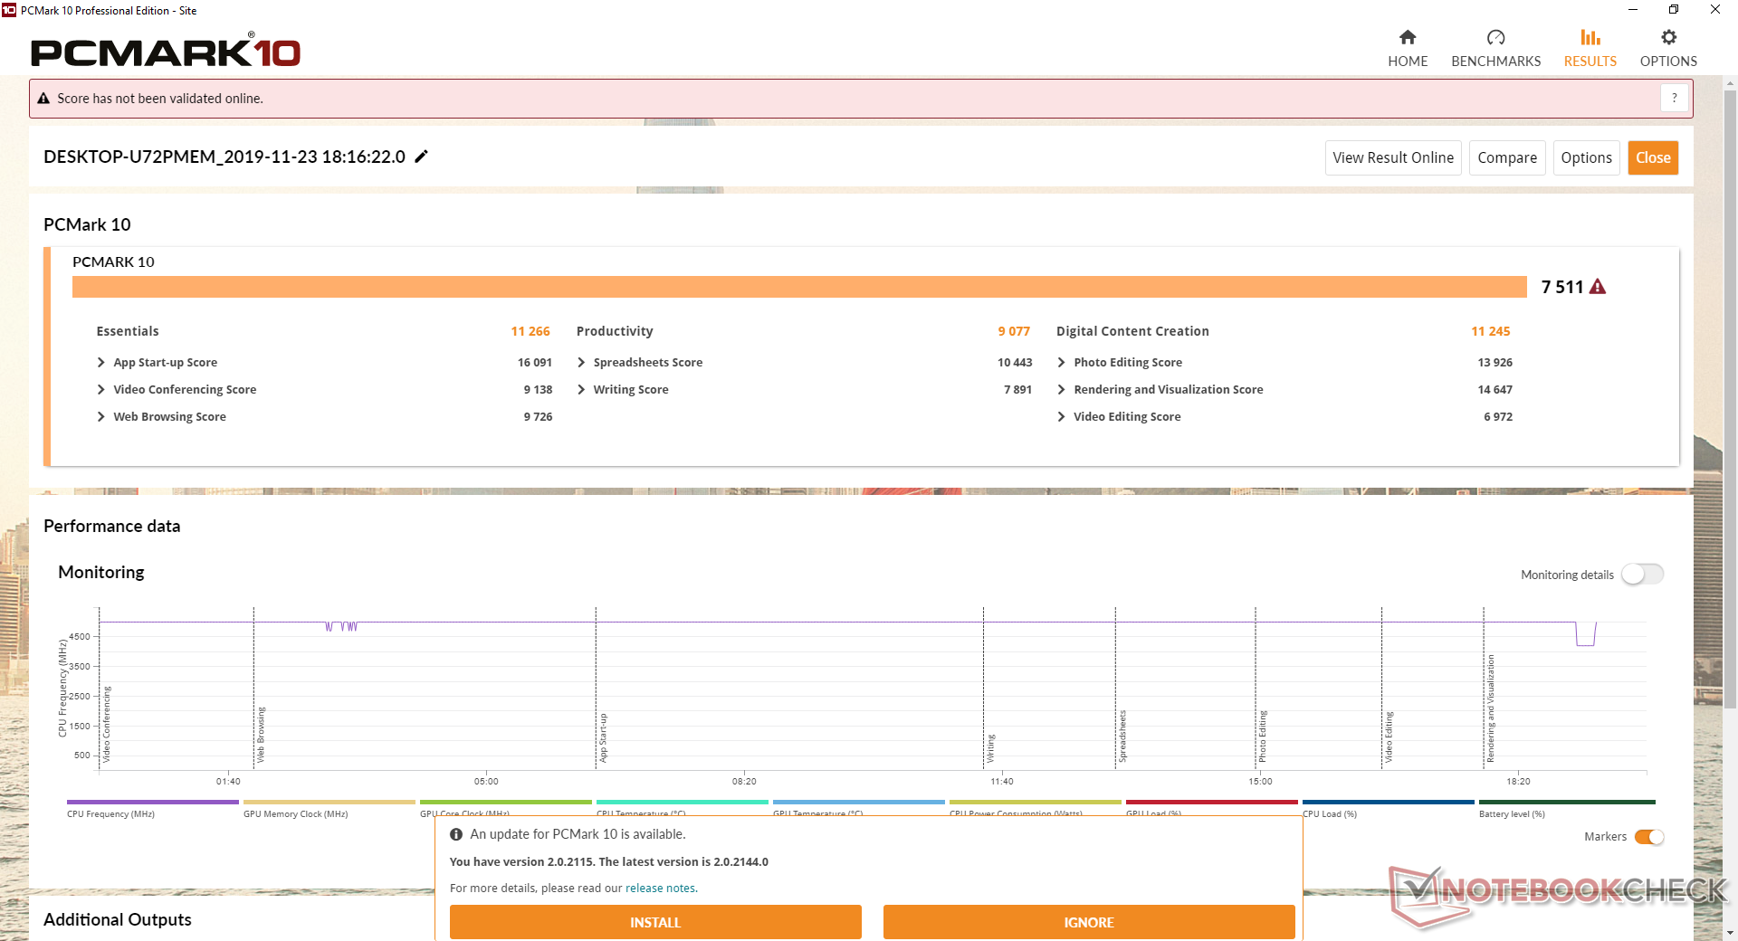Install the PCMark 10 update
The width and height of the screenshot is (1738, 941).
[x=655, y=922]
